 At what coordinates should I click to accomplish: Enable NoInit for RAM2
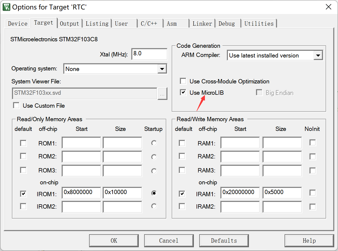tap(313, 156)
